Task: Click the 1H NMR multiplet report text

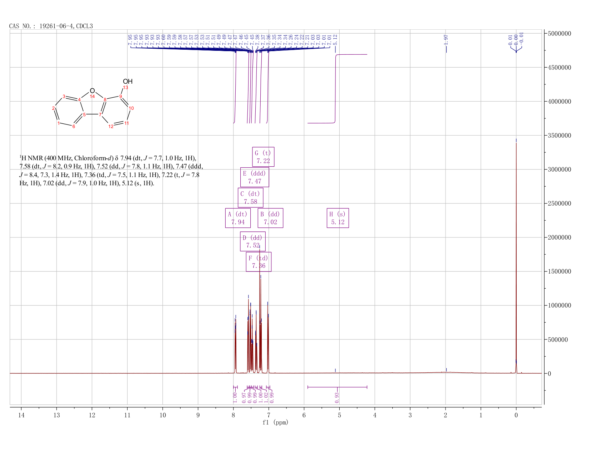Action: pyautogui.click(x=111, y=171)
